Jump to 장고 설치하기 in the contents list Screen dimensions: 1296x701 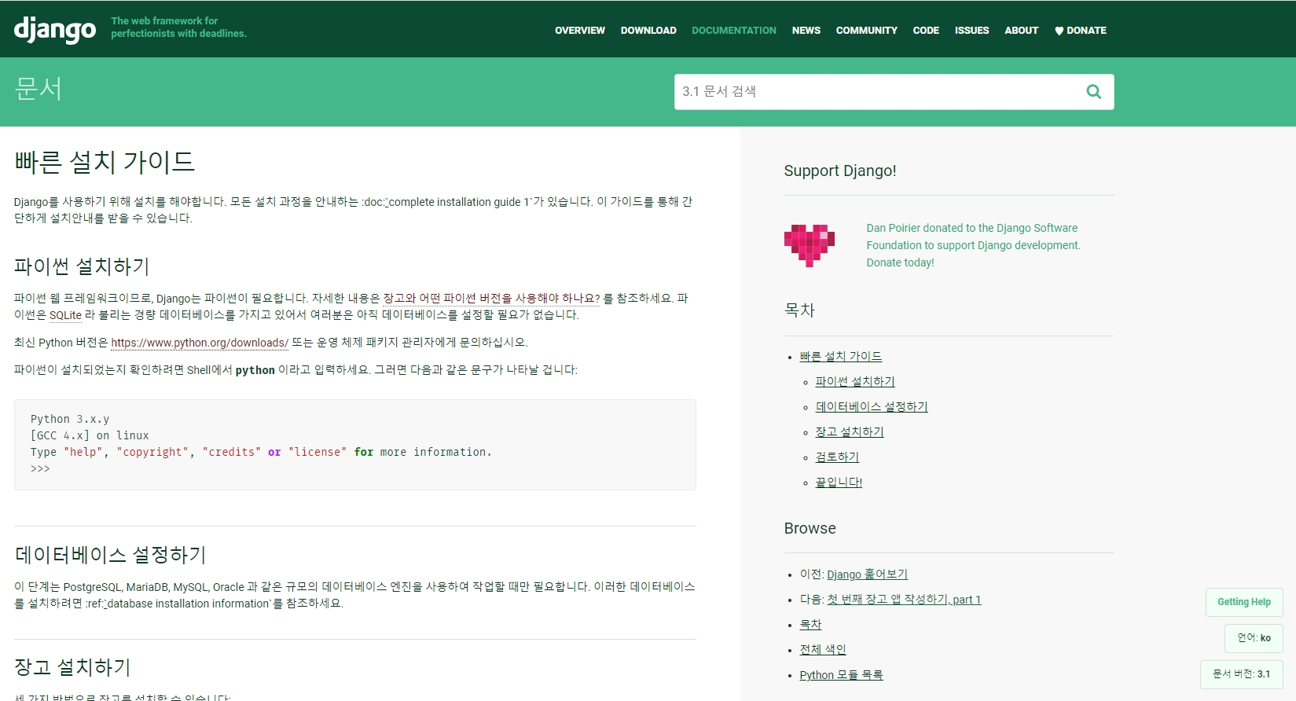[x=850, y=432]
